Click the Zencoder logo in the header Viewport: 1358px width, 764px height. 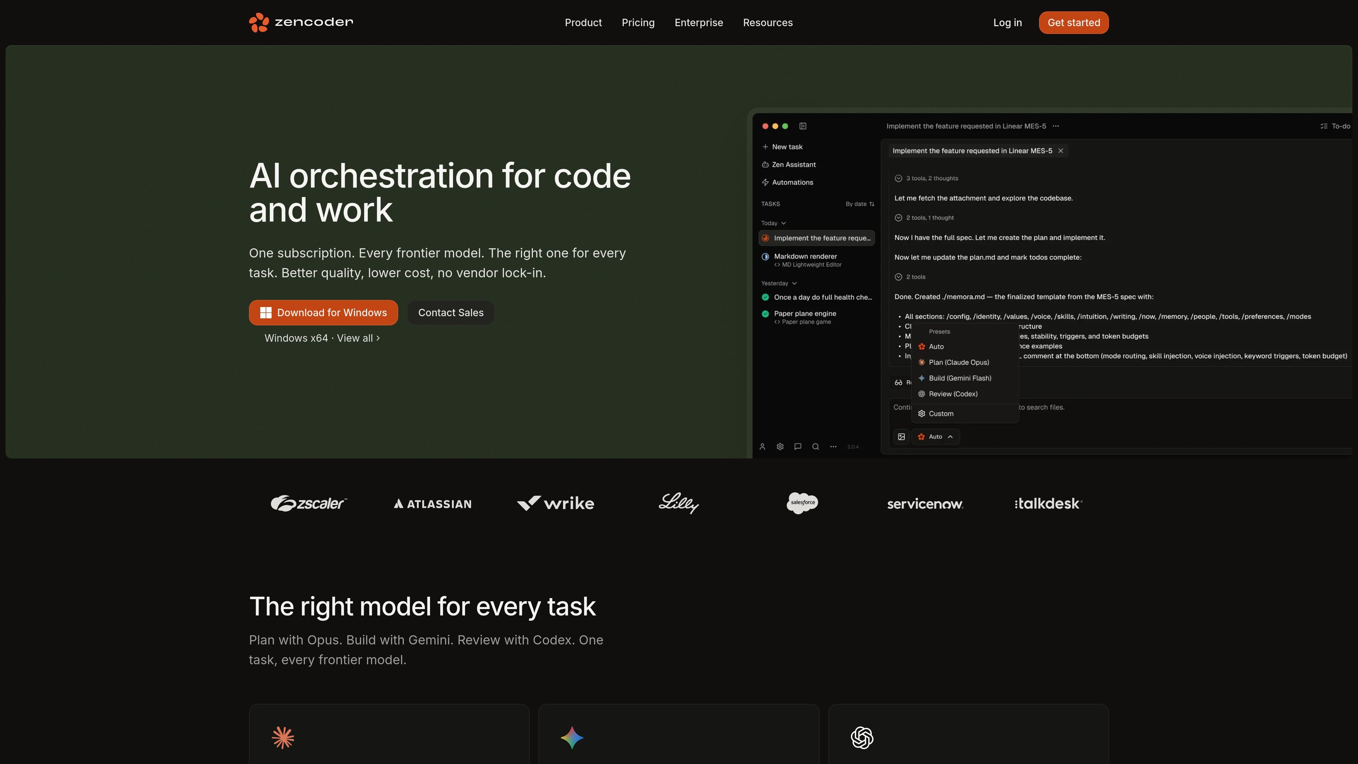(301, 22)
